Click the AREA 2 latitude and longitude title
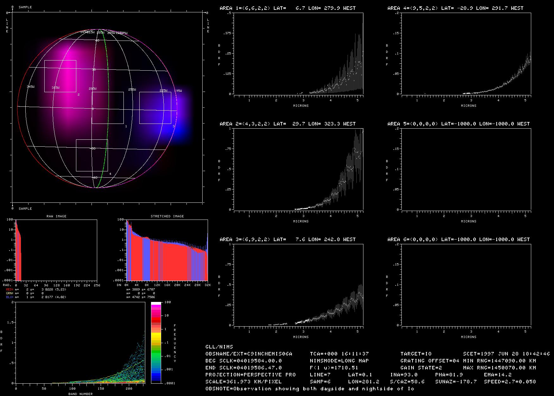This screenshot has height=396, width=554. point(287,124)
